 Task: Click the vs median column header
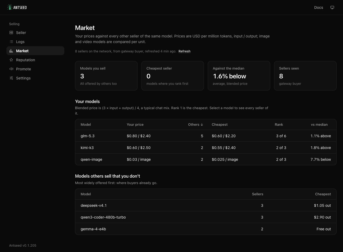point(319,125)
